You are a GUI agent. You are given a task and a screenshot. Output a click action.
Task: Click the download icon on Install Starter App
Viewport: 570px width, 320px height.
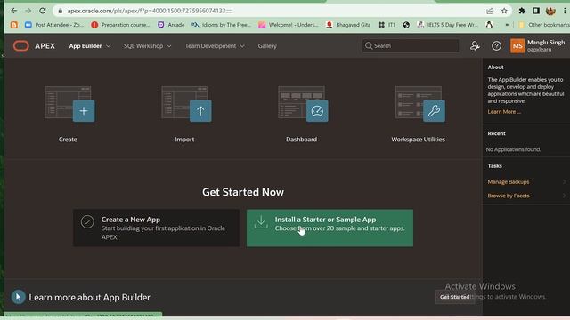[261, 222]
